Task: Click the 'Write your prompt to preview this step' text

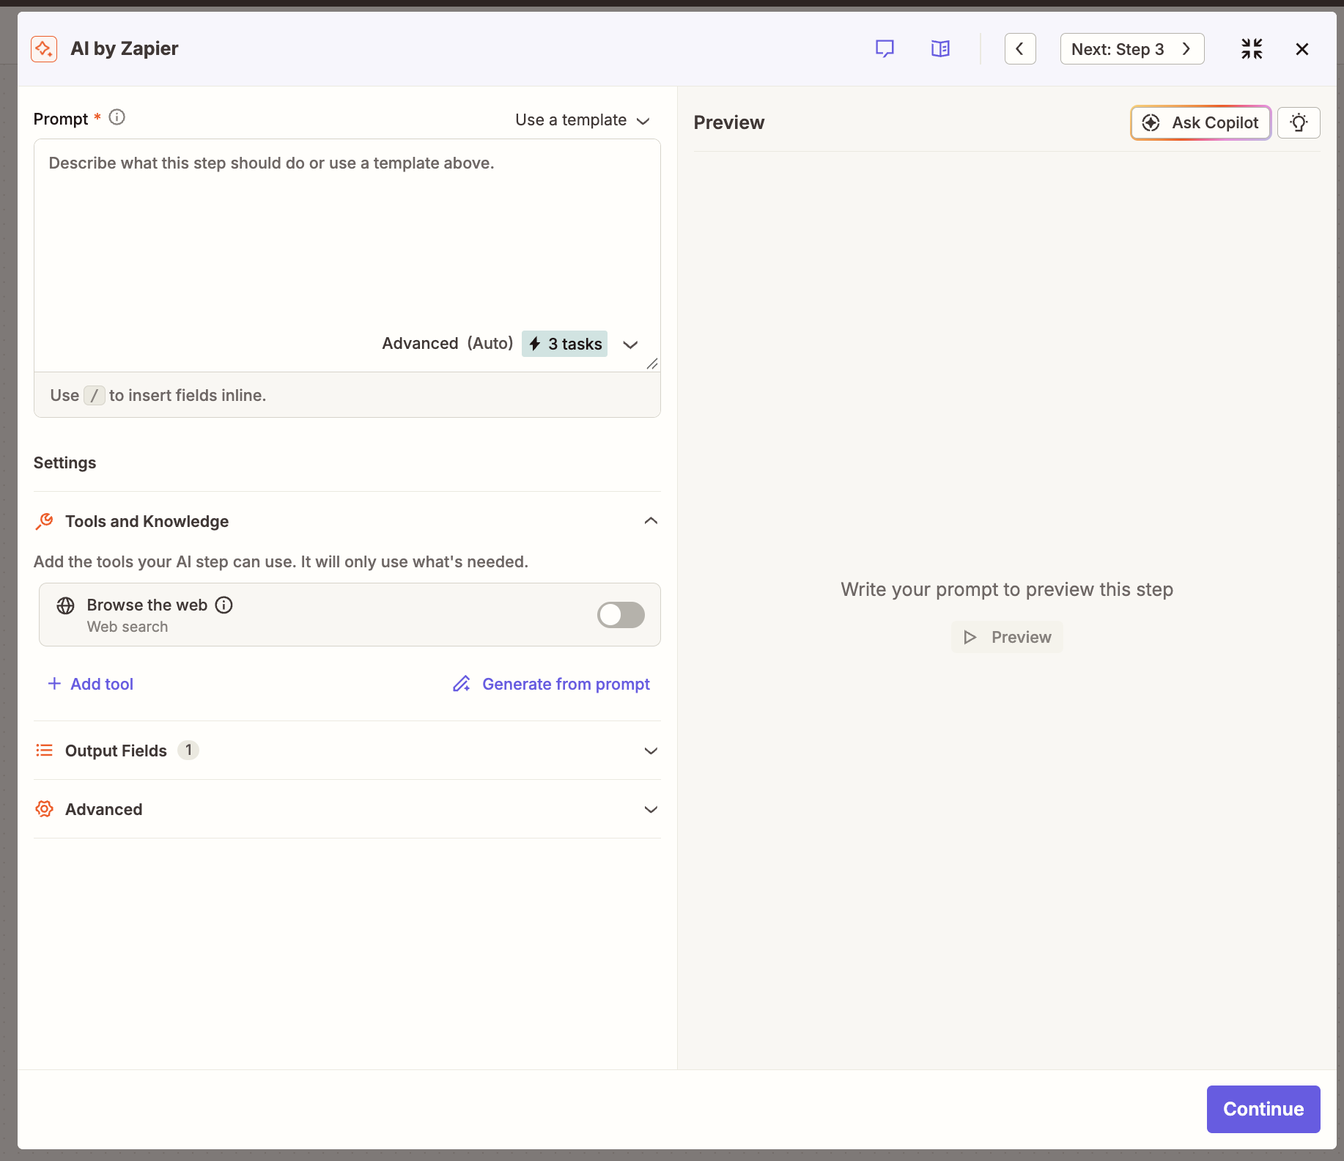Action: (x=1007, y=589)
